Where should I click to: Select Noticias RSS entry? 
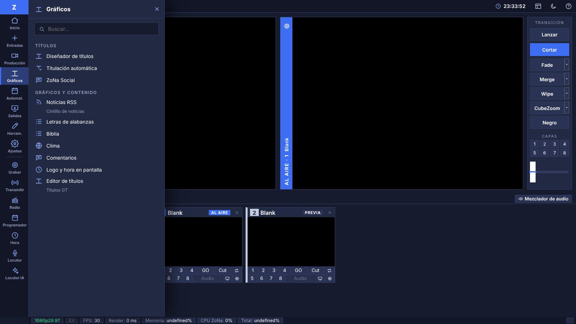(96, 106)
